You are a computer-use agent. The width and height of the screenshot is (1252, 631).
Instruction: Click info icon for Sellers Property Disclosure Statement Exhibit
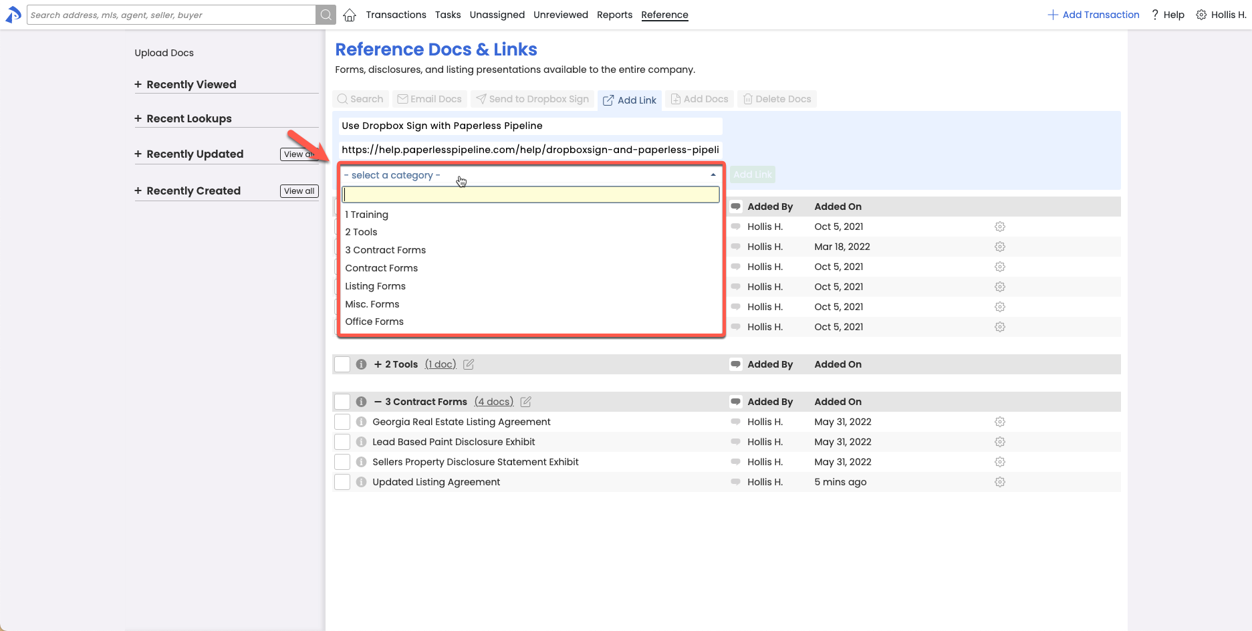click(x=361, y=462)
